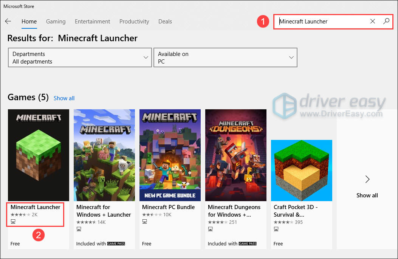Screen dimensions: 398x259
Task: Click the Craft Pocket 3D 395 rating
Action: coord(288,222)
